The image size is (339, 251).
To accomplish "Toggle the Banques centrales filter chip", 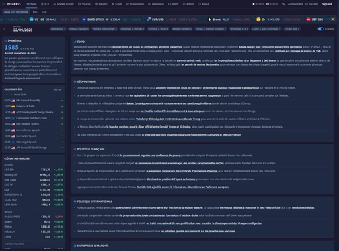I will [x=182, y=29].
